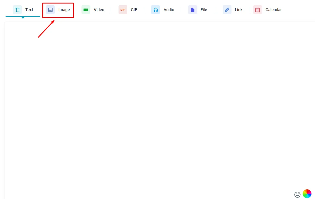Screen dimensions: 315x199
Task: Click the Calendar icon
Action: tap(258, 10)
